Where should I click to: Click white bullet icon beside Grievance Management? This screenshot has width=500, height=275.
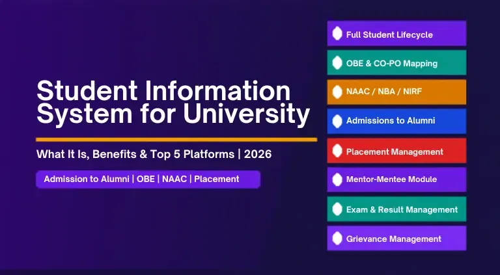pos(337,239)
